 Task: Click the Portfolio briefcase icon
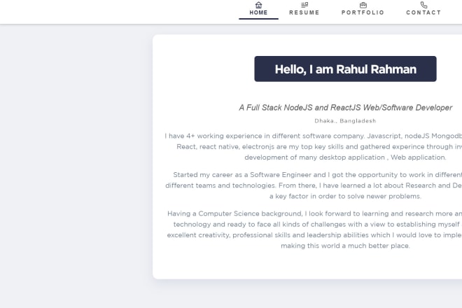click(363, 5)
